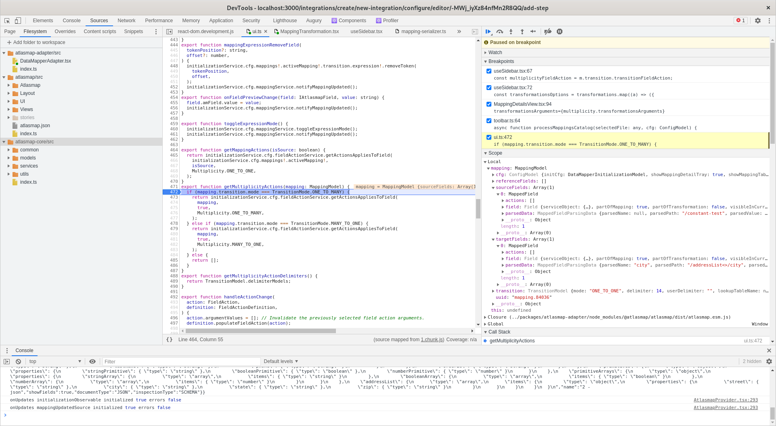Resume script execution in debugger
Viewport: 776px width, 426px height.
point(488,31)
